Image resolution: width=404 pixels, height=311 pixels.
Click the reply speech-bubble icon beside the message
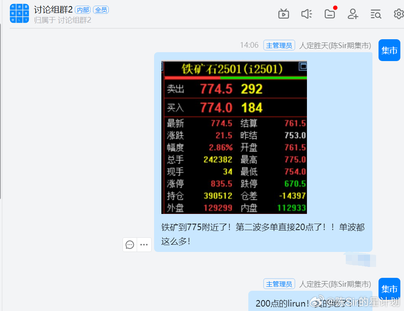(x=130, y=245)
